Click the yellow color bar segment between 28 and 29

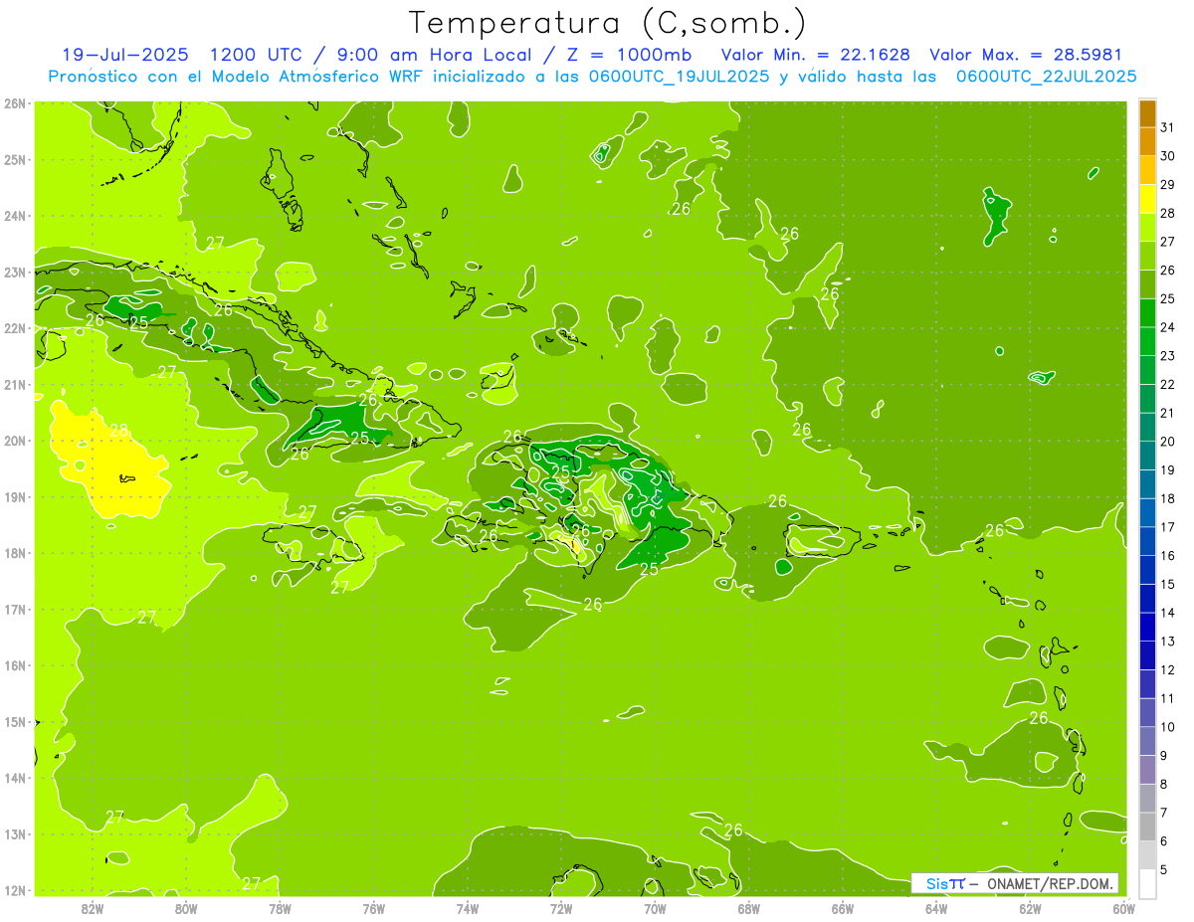(x=1147, y=199)
